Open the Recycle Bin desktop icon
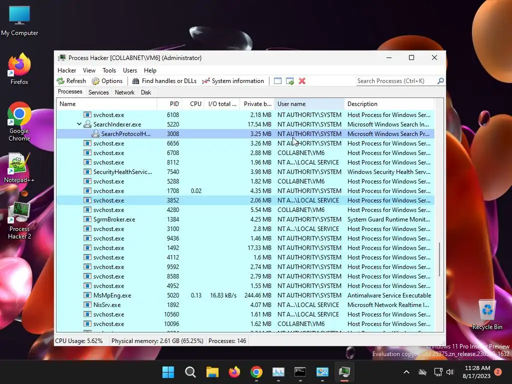The image size is (512, 384). (x=487, y=315)
